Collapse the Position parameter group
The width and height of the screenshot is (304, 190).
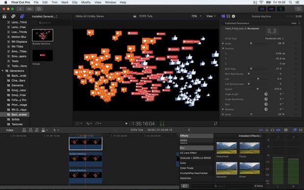pos(223,48)
